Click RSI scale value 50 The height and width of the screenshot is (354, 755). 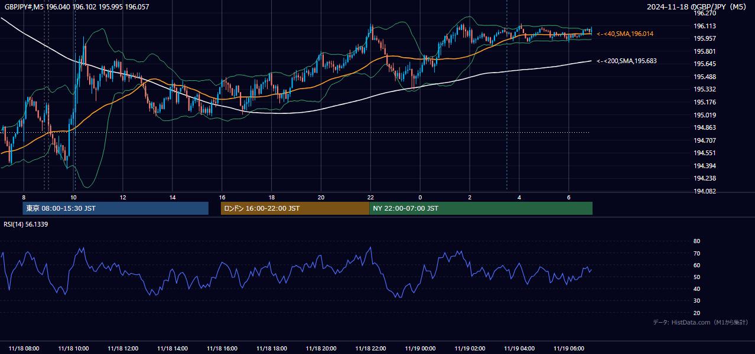click(697, 277)
